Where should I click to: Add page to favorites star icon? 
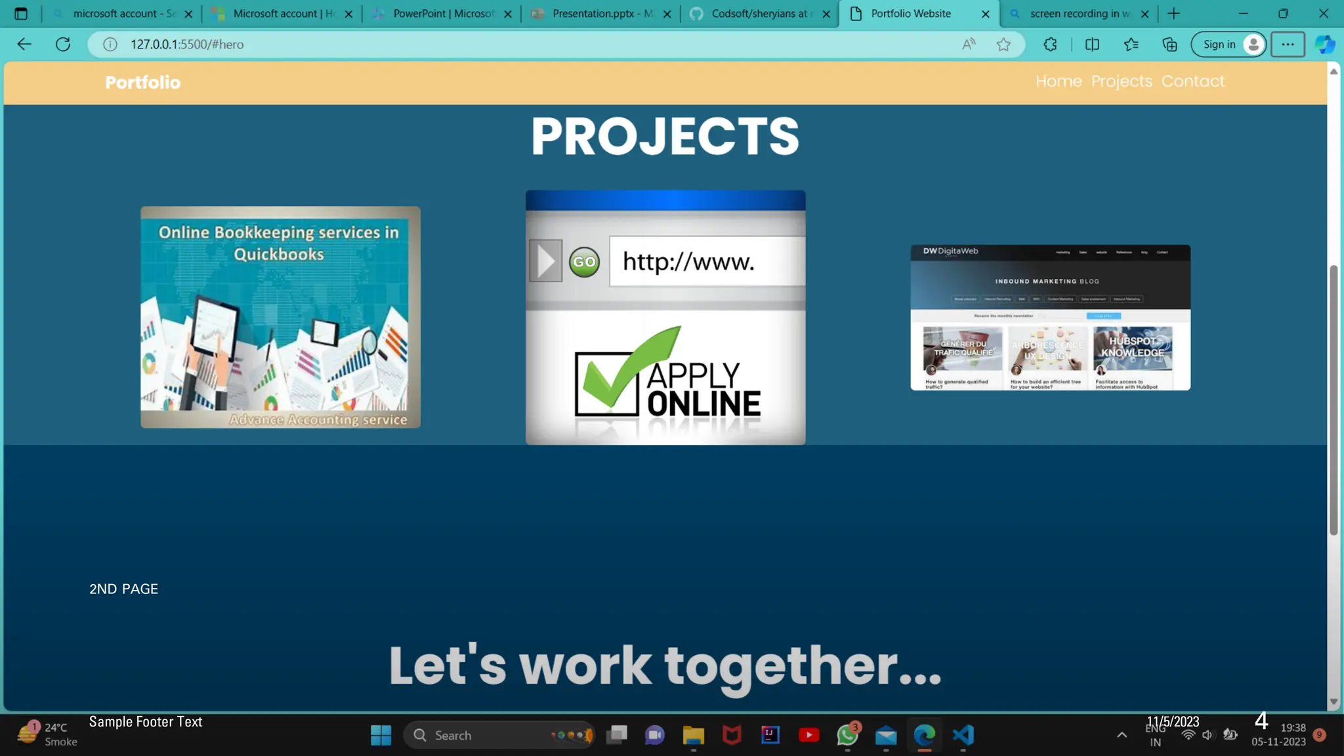(1003, 45)
